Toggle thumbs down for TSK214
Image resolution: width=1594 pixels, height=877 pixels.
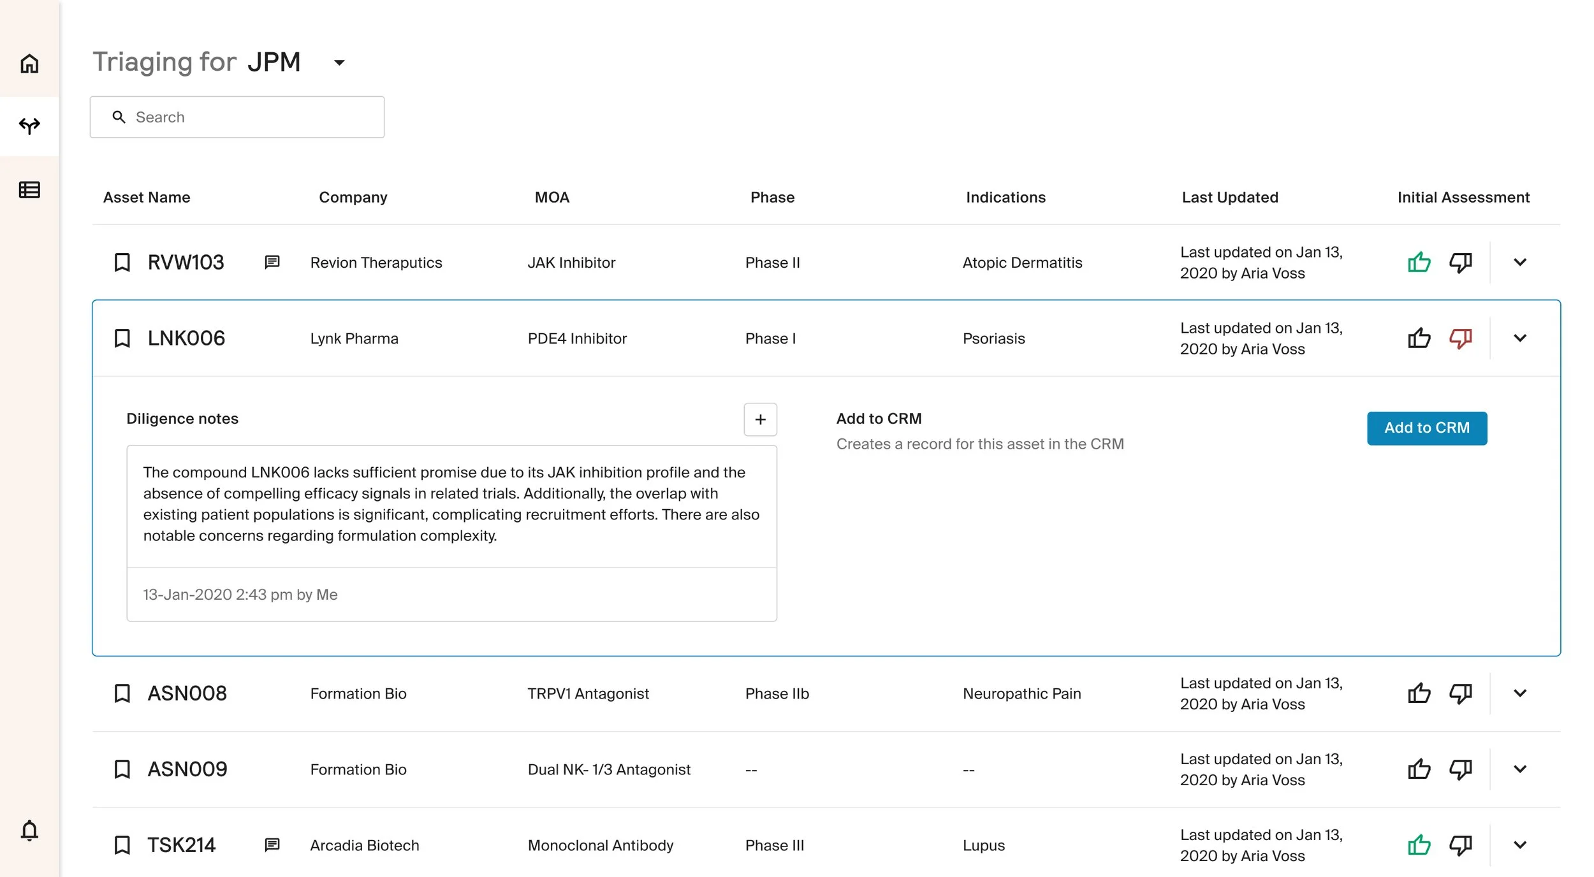pos(1460,845)
